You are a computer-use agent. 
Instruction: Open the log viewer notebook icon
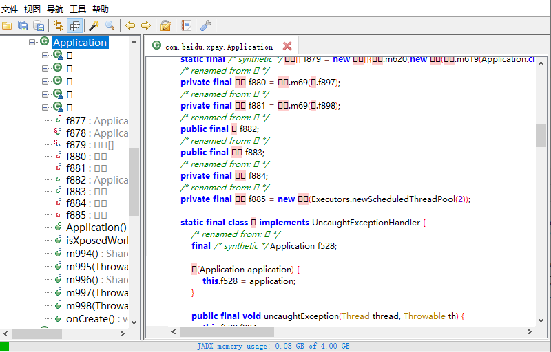(x=186, y=25)
